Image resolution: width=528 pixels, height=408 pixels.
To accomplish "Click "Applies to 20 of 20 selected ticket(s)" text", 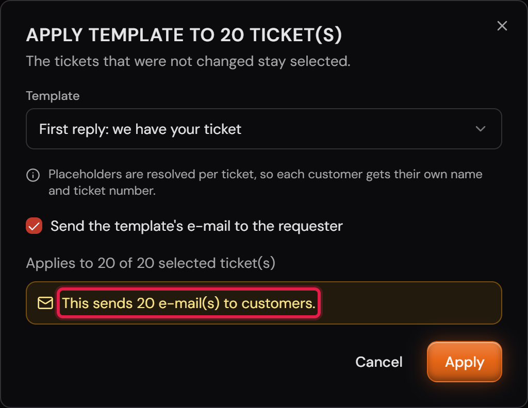I will click(151, 263).
